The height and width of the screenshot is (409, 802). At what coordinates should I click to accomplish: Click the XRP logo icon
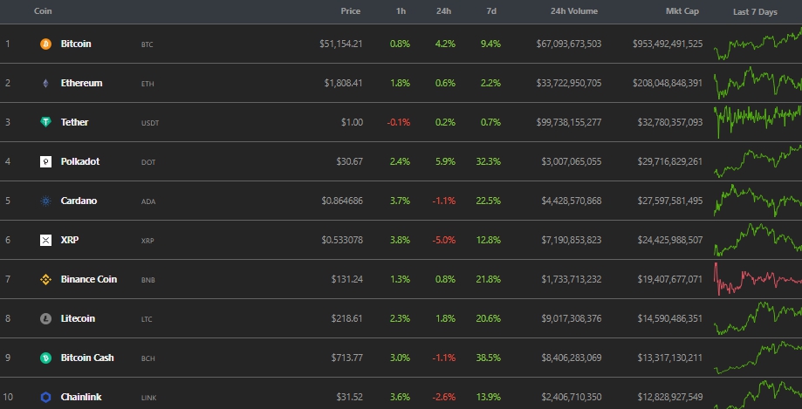pyautogui.click(x=45, y=240)
